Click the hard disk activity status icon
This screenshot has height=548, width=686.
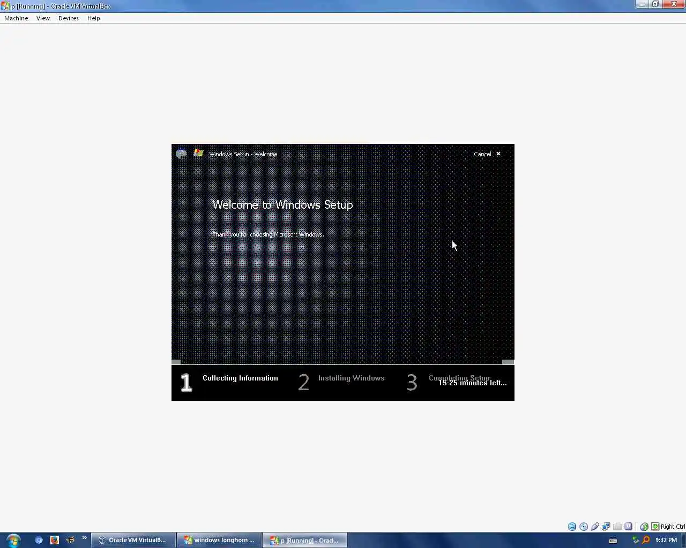point(572,527)
